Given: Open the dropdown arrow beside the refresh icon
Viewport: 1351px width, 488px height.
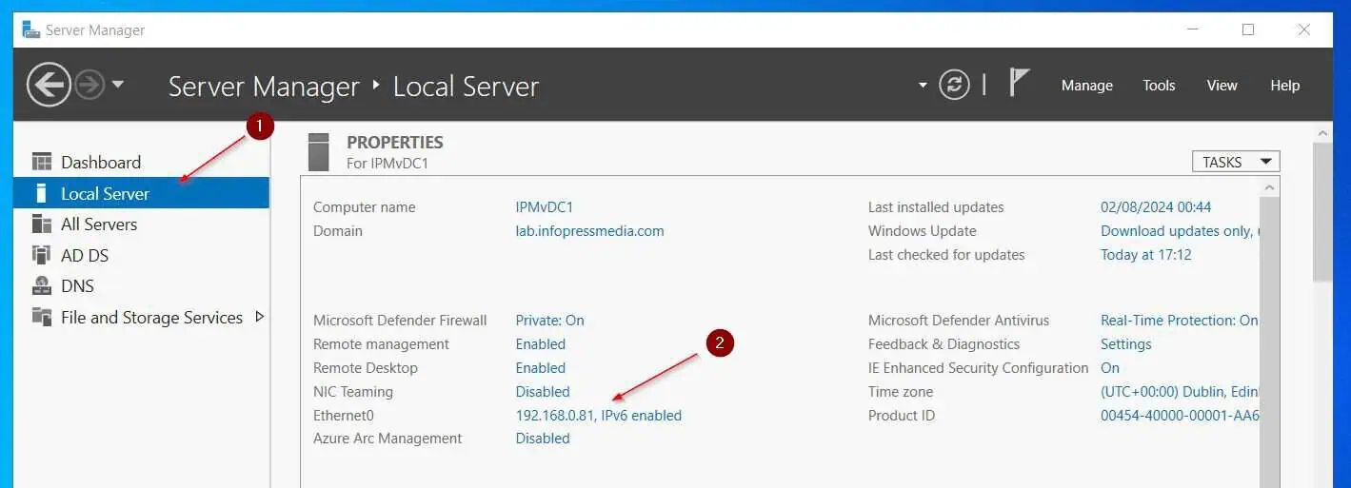Looking at the screenshot, I should click(923, 85).
